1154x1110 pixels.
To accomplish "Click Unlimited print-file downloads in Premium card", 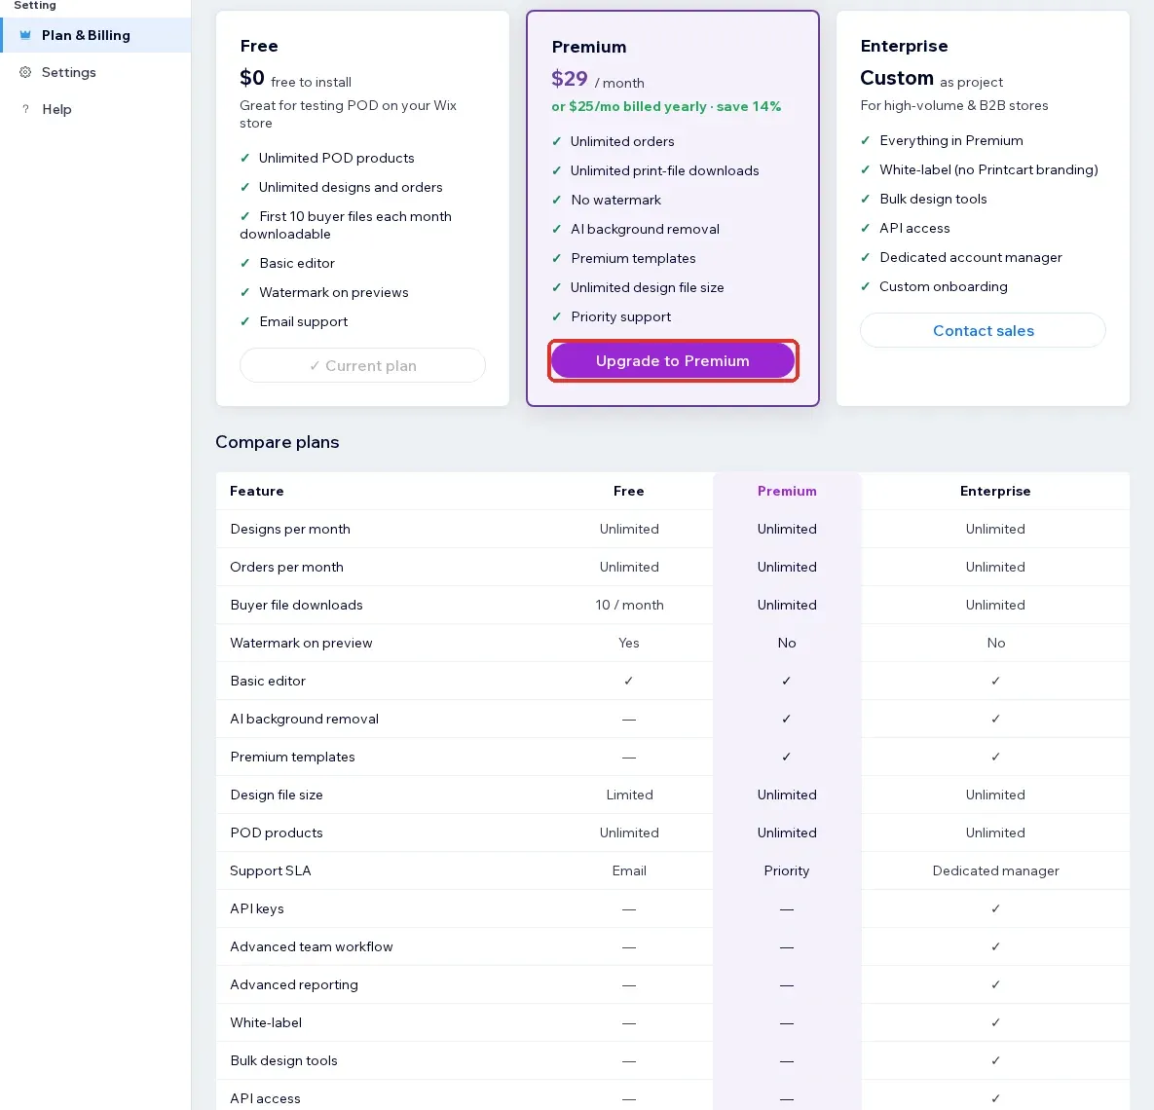I will [x=664, y=170].
